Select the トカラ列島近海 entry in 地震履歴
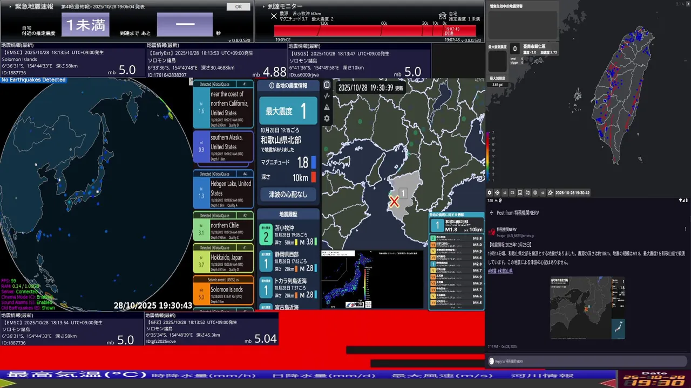This screenshot has width=691, height=388. point(288,287)
